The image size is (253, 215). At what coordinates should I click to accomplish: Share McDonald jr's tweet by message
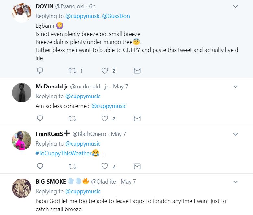coord(137,118)
